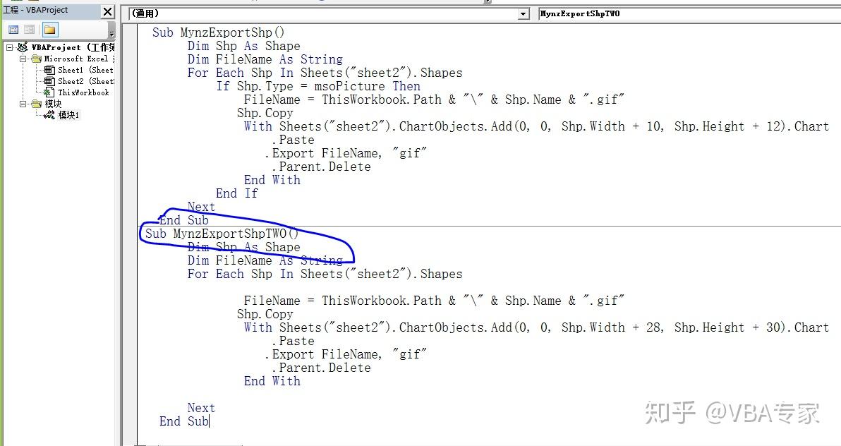The height and width of the screenshot is (446, 841).
Task: Open the project toolbar overflow options arrow
Action: tap(111, 30)
